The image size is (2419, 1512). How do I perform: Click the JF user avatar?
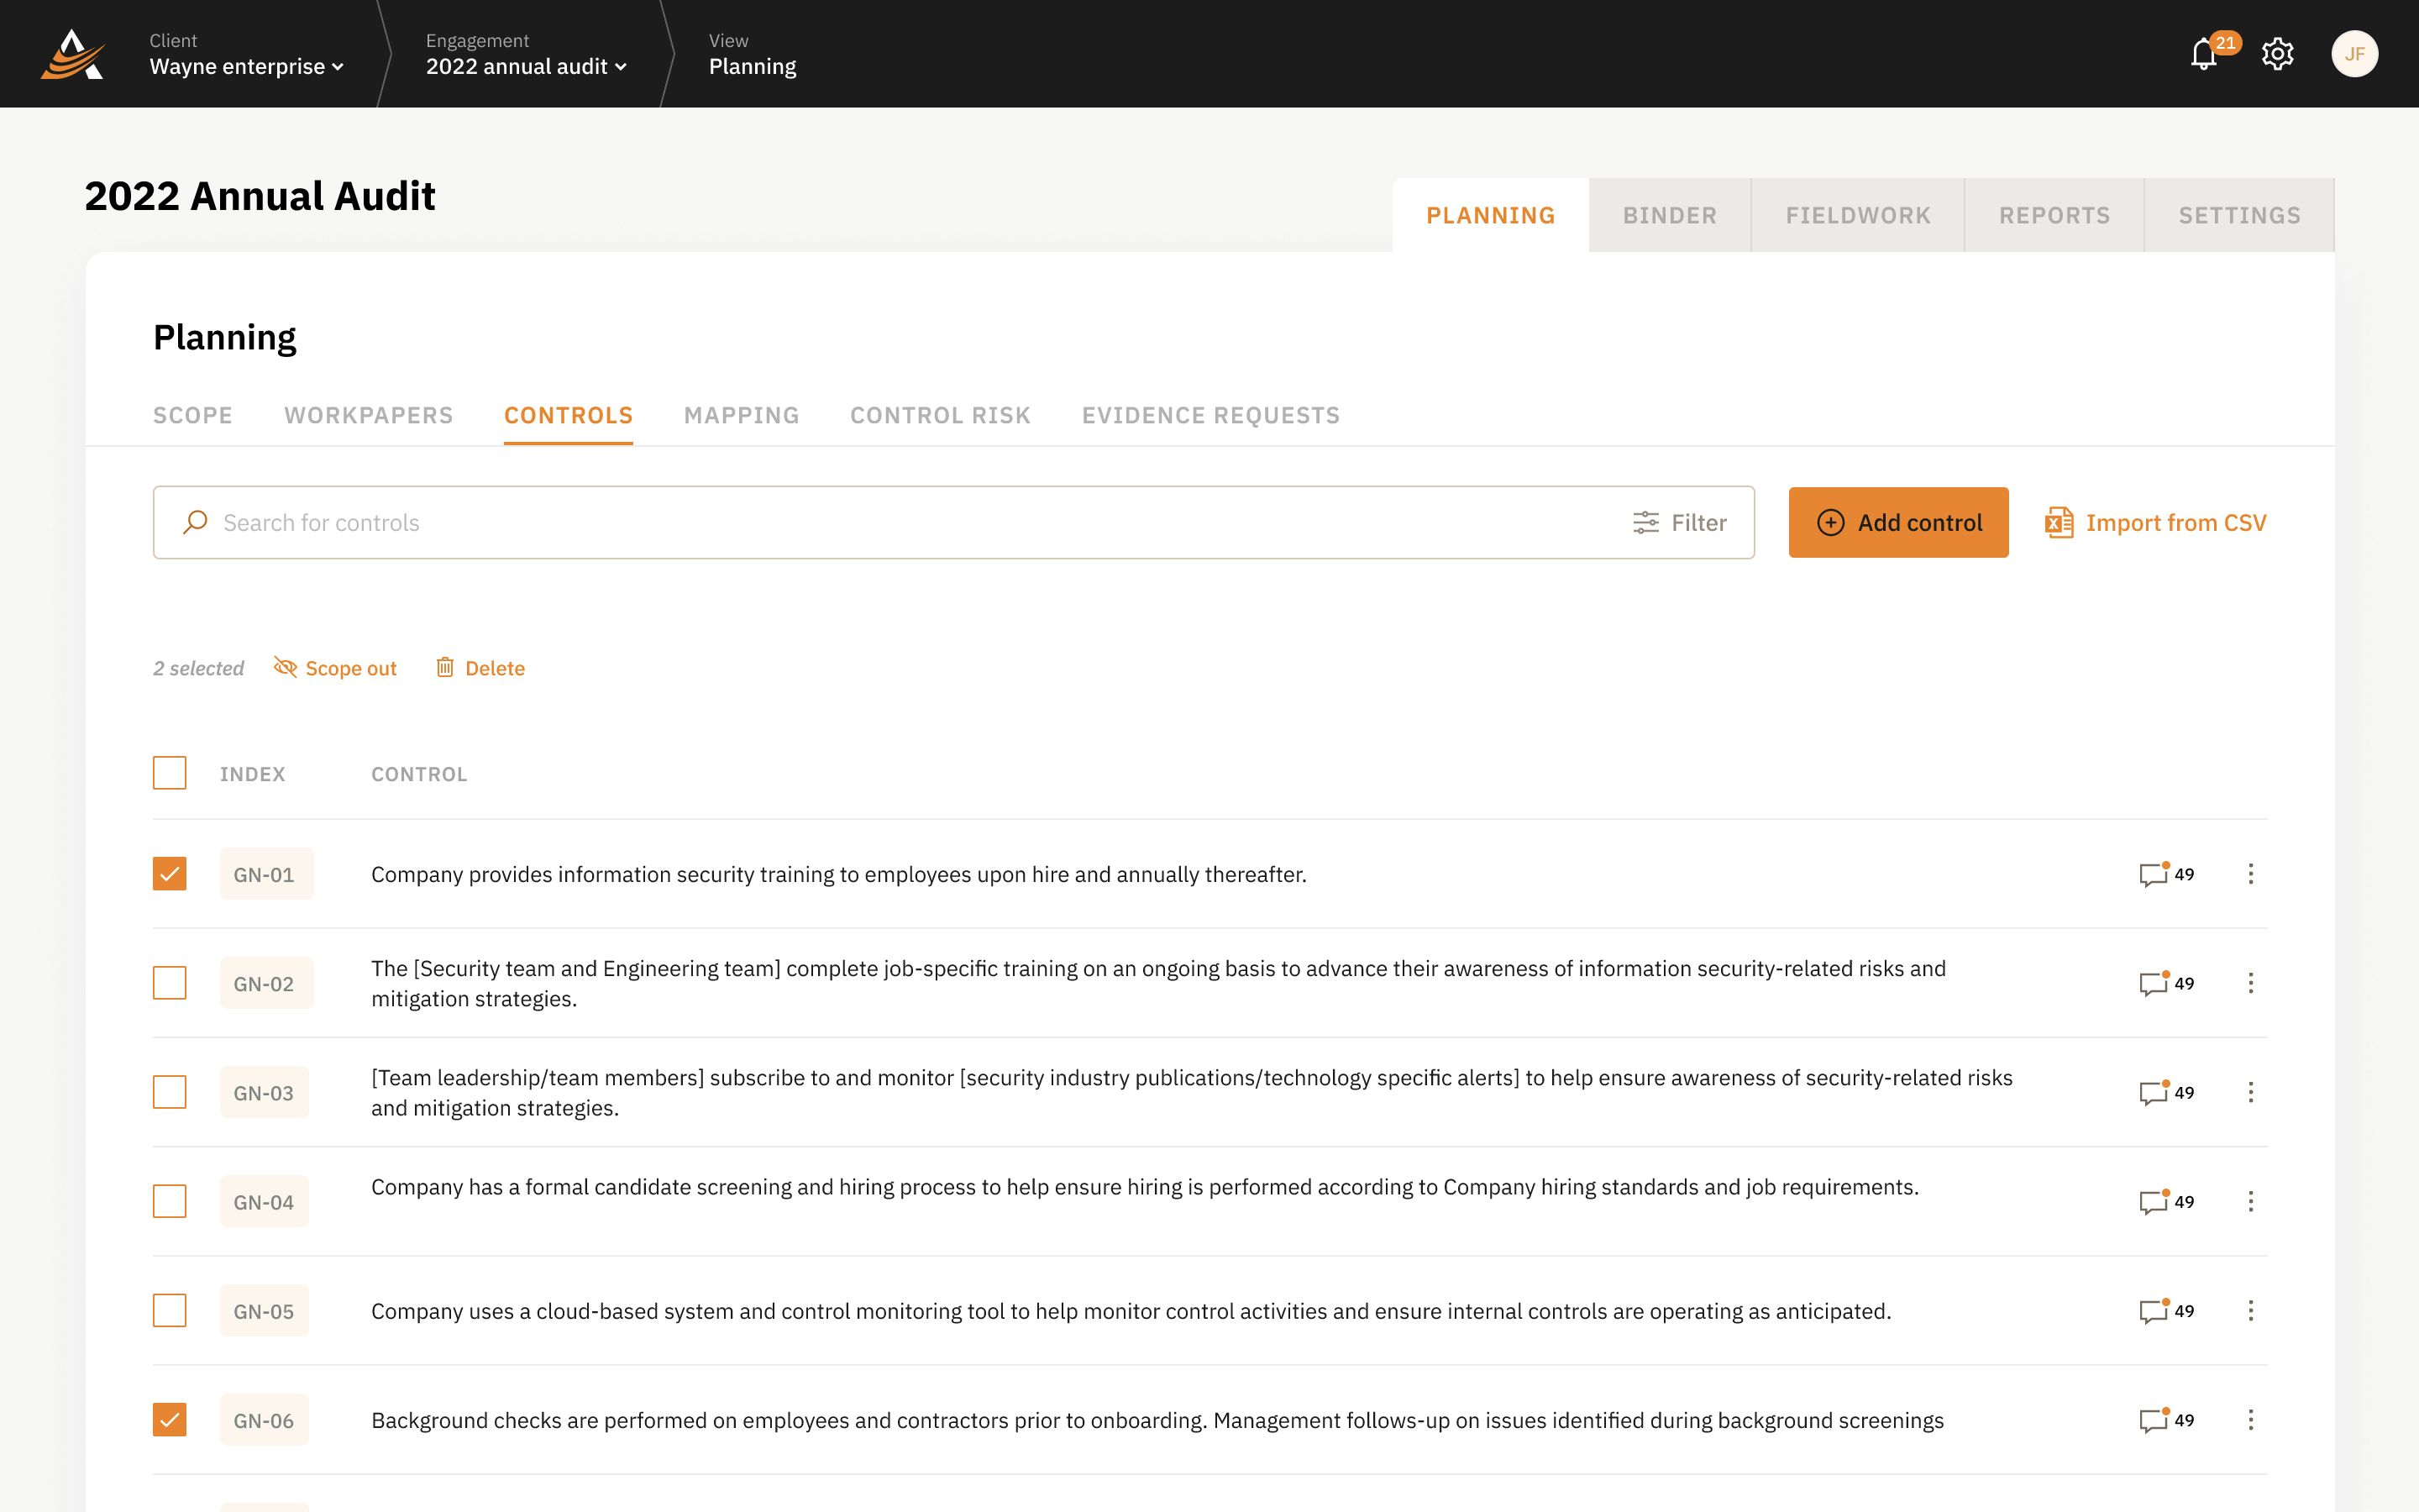pyautogui.click(x=2354, y=54)
